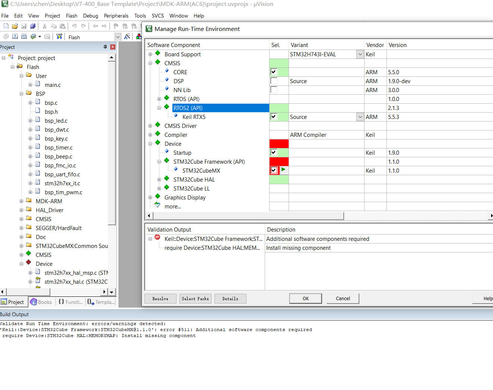The width and height of the screenshot is (493, 390).
Task: Toggle the Device Startup checkbox
Action: coord(274,152)
